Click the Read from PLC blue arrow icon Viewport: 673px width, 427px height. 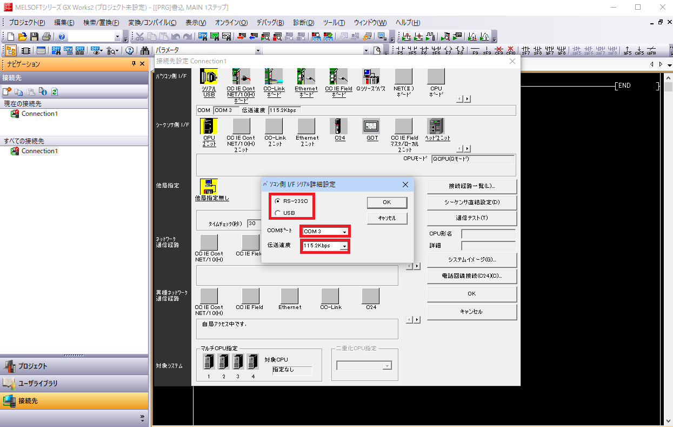pos(253,37)
